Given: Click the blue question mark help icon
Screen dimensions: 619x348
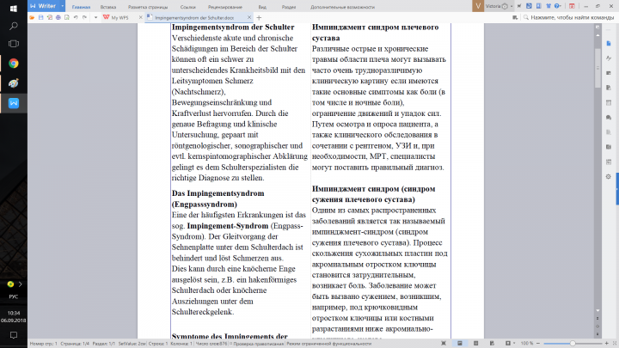Looking at the screenshot, I should click(x=557, y=6).
